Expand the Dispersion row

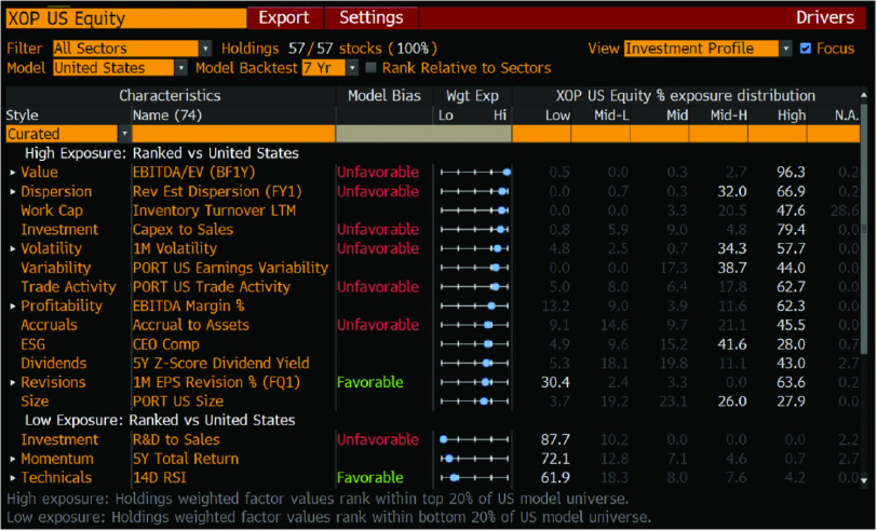point(12,192)
